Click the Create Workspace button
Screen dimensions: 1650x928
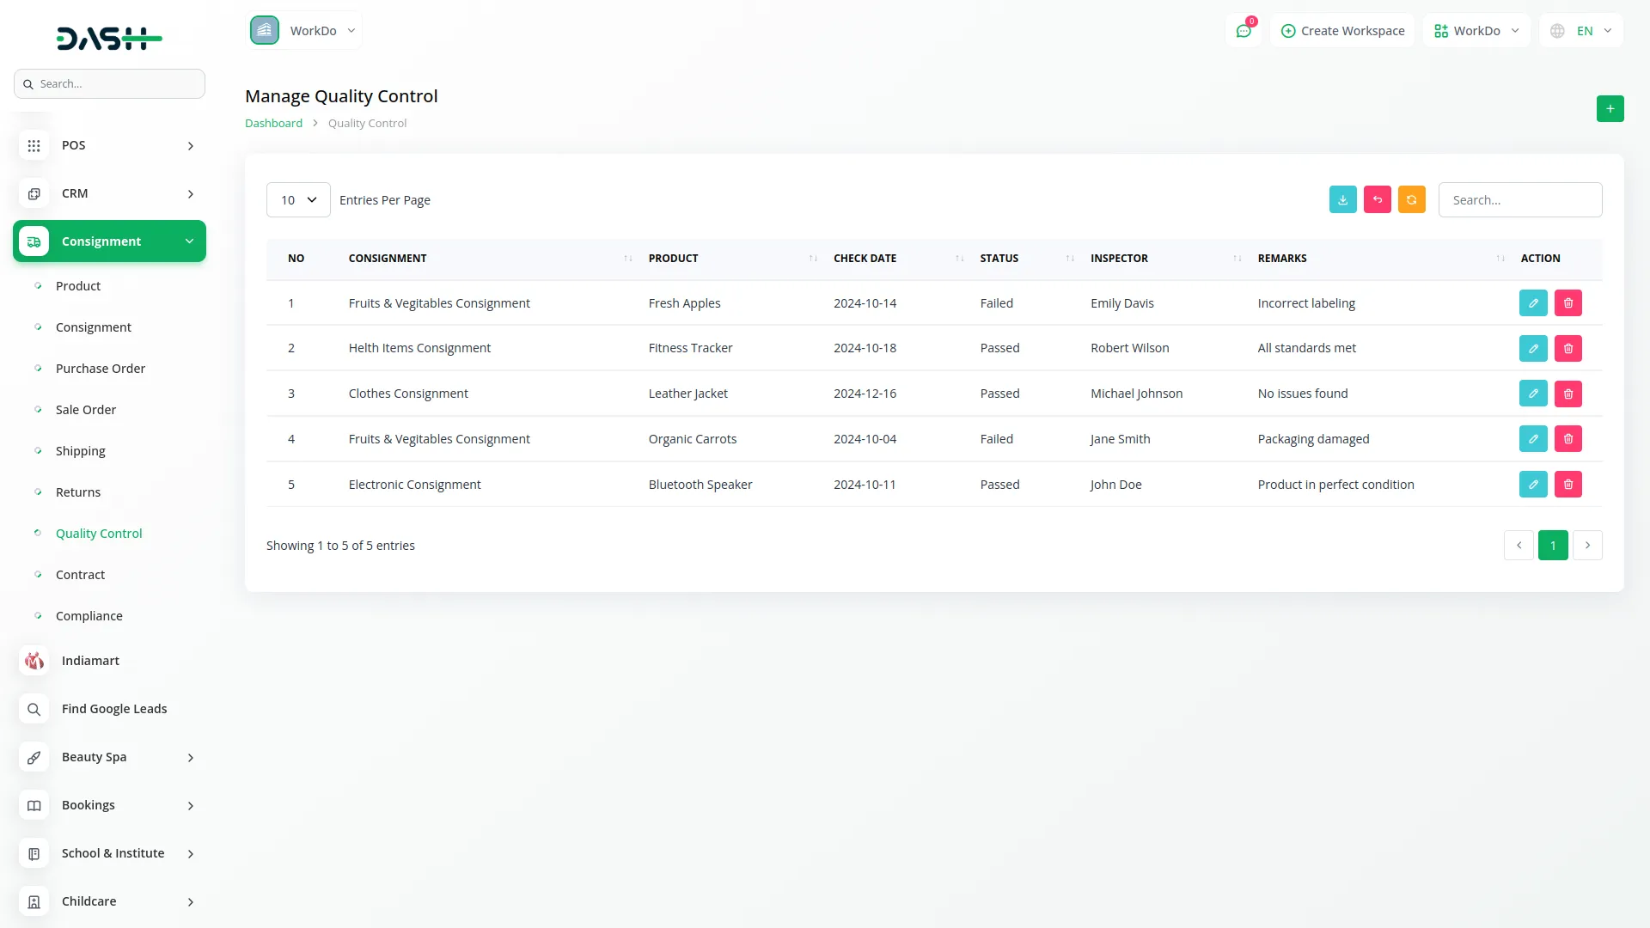1342,31
